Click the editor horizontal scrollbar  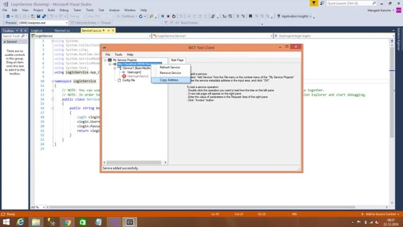pos(202,207)
